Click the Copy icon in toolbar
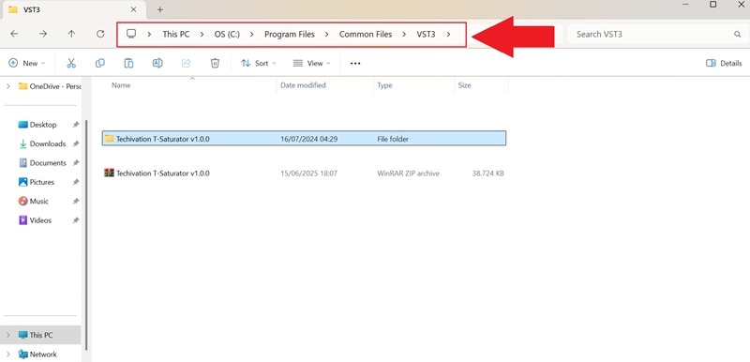Viewport: 750px width, 362px height. (x=100, y=63)
